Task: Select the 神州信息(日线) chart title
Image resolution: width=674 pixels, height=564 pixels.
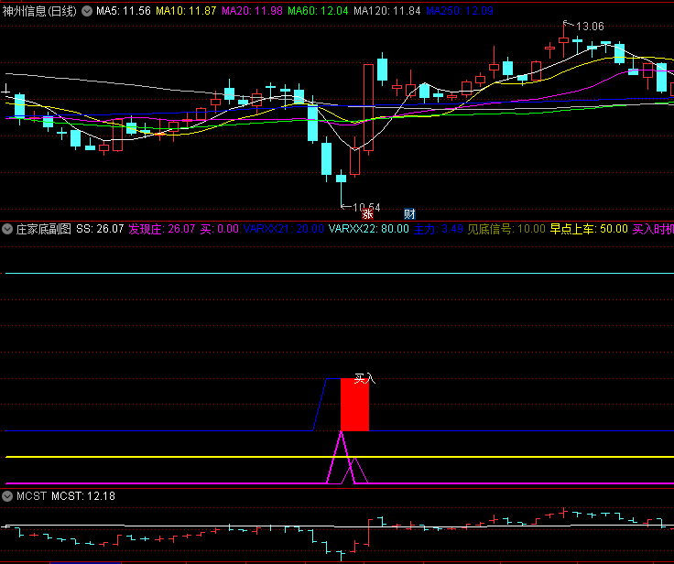Action: pyautogui.click(x=39, y=11)
